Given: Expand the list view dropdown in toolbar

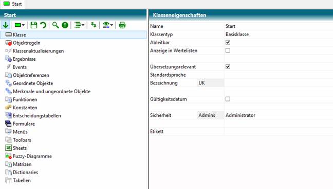Looking at the screenshot, I should click(83, 25).
